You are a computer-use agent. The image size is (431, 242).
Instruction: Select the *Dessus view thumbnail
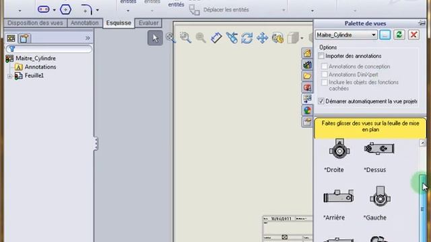379,149
